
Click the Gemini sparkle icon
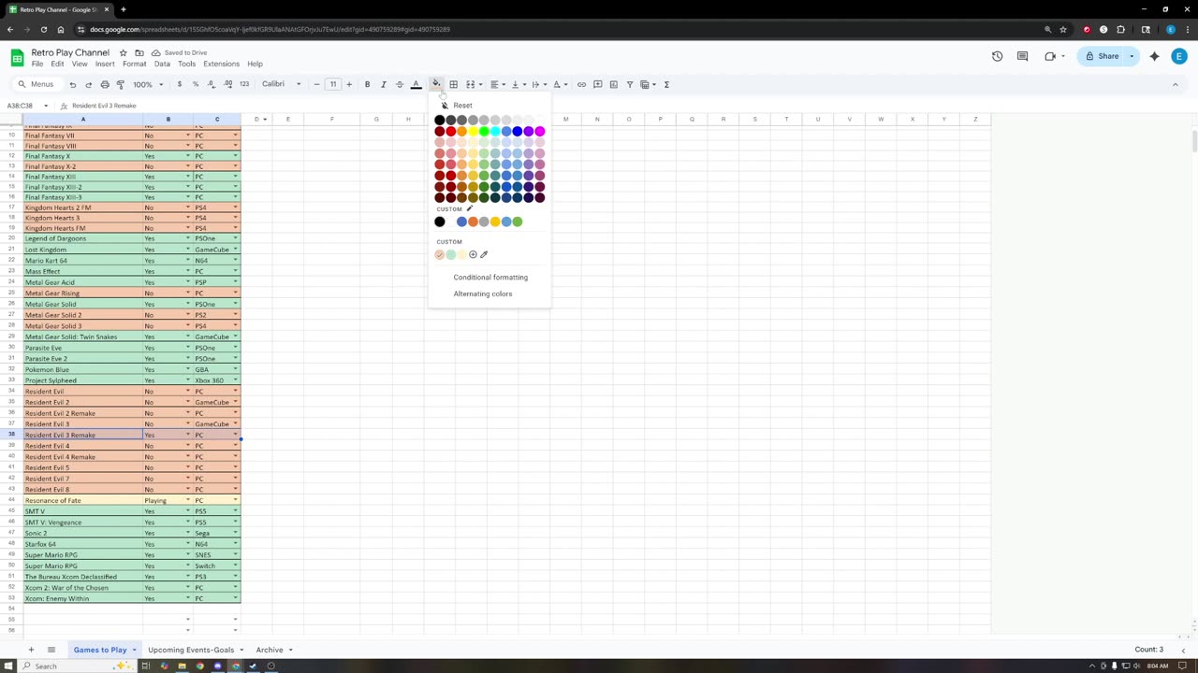1154,56
